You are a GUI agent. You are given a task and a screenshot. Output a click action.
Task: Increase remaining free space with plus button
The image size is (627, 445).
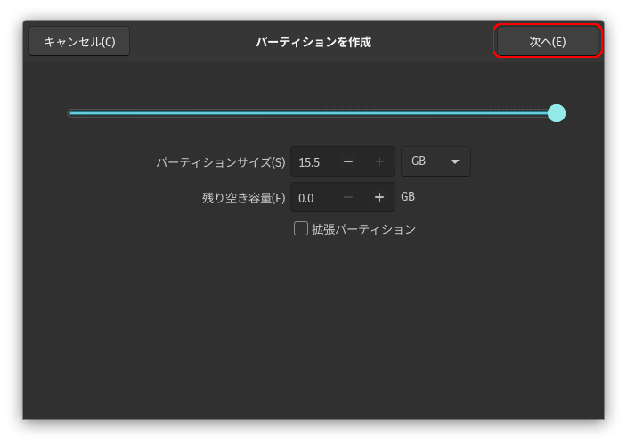coord(379,197)
